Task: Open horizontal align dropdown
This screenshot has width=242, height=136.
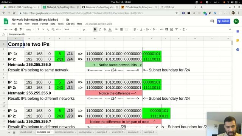Action: (135, 29)
